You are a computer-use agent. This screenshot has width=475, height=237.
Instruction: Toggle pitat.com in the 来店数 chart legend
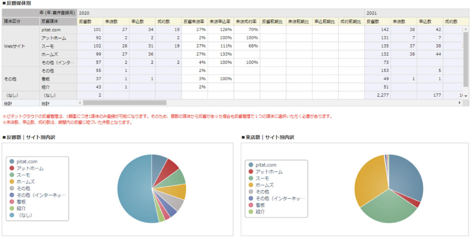tap(263, 165)
